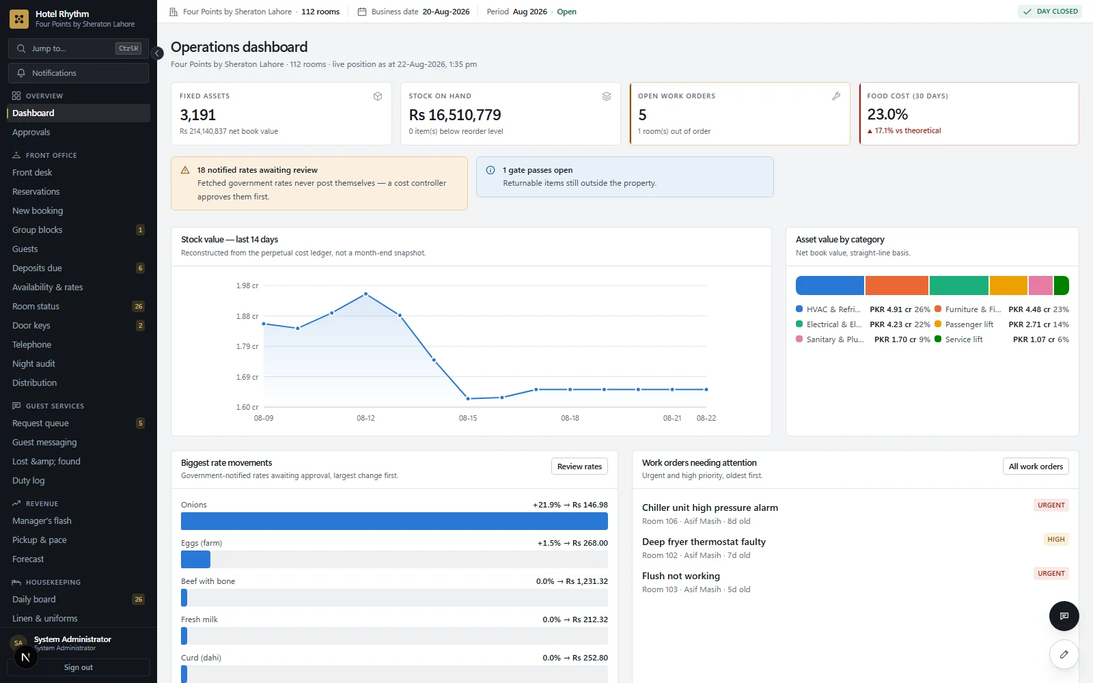Click the Sign out button
This screenshot has height=683, width=1093.
[79, 667]
